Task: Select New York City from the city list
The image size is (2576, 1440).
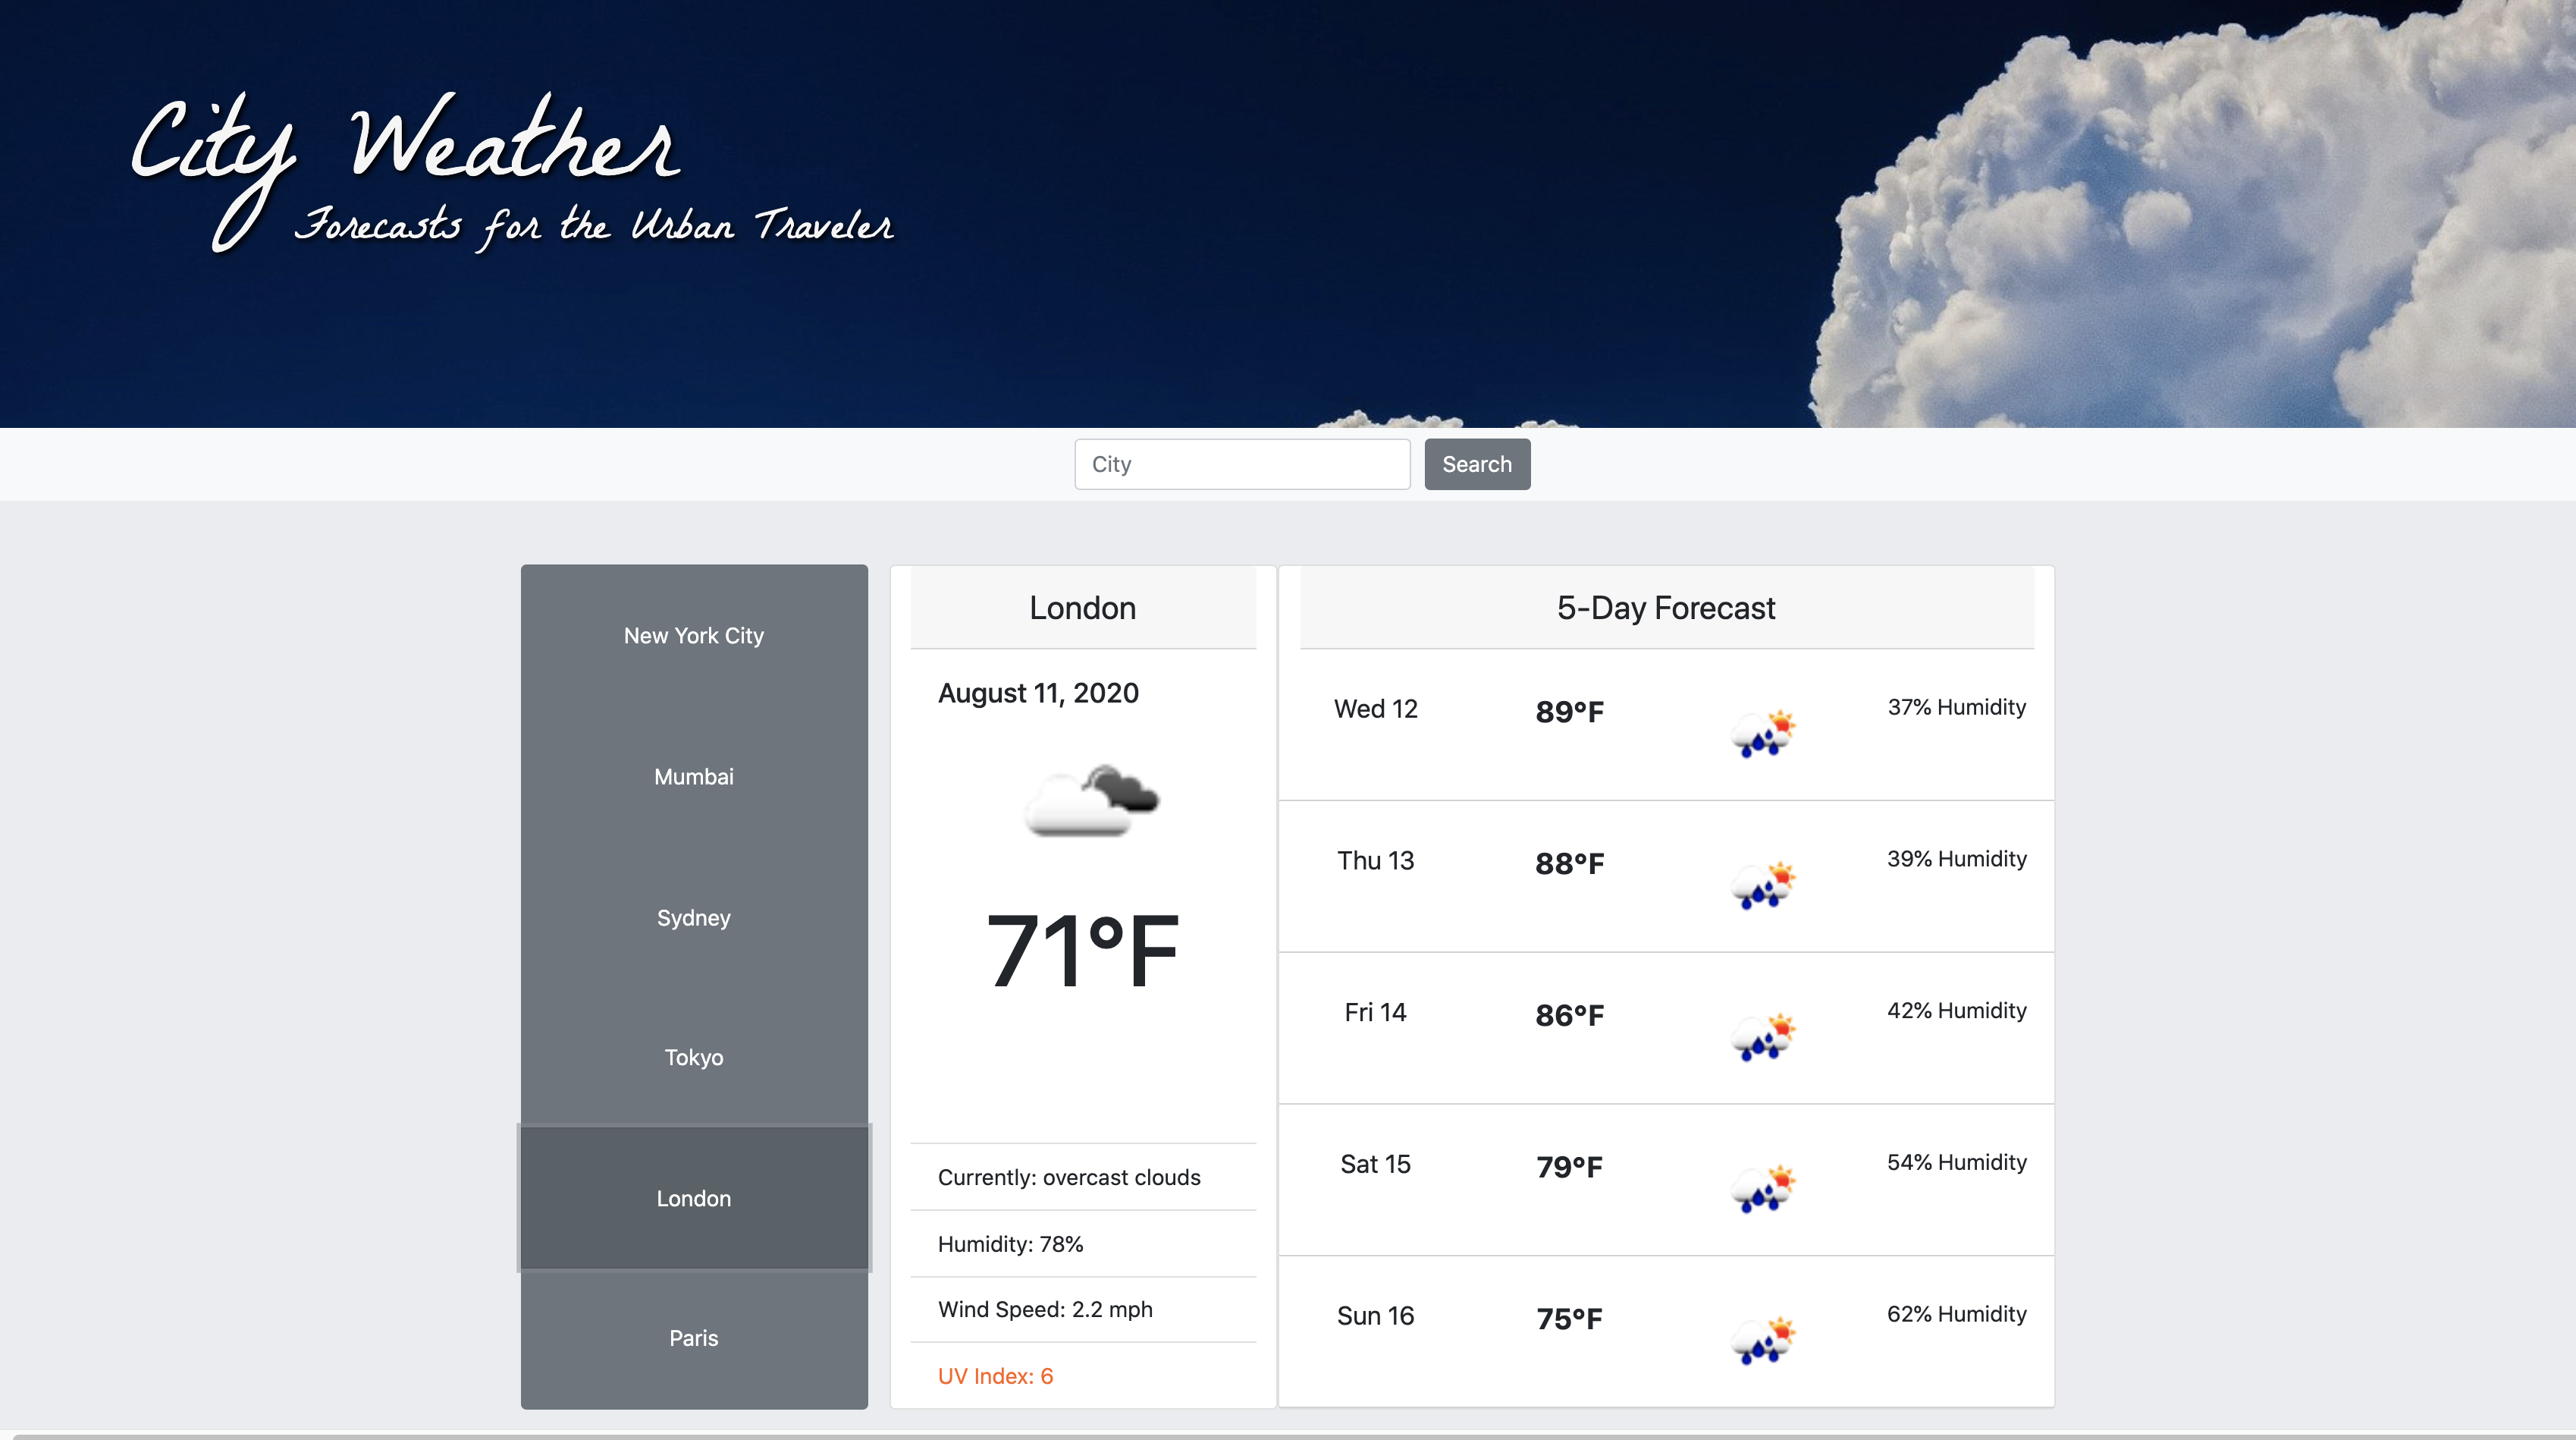Action: tap(694, 636)
